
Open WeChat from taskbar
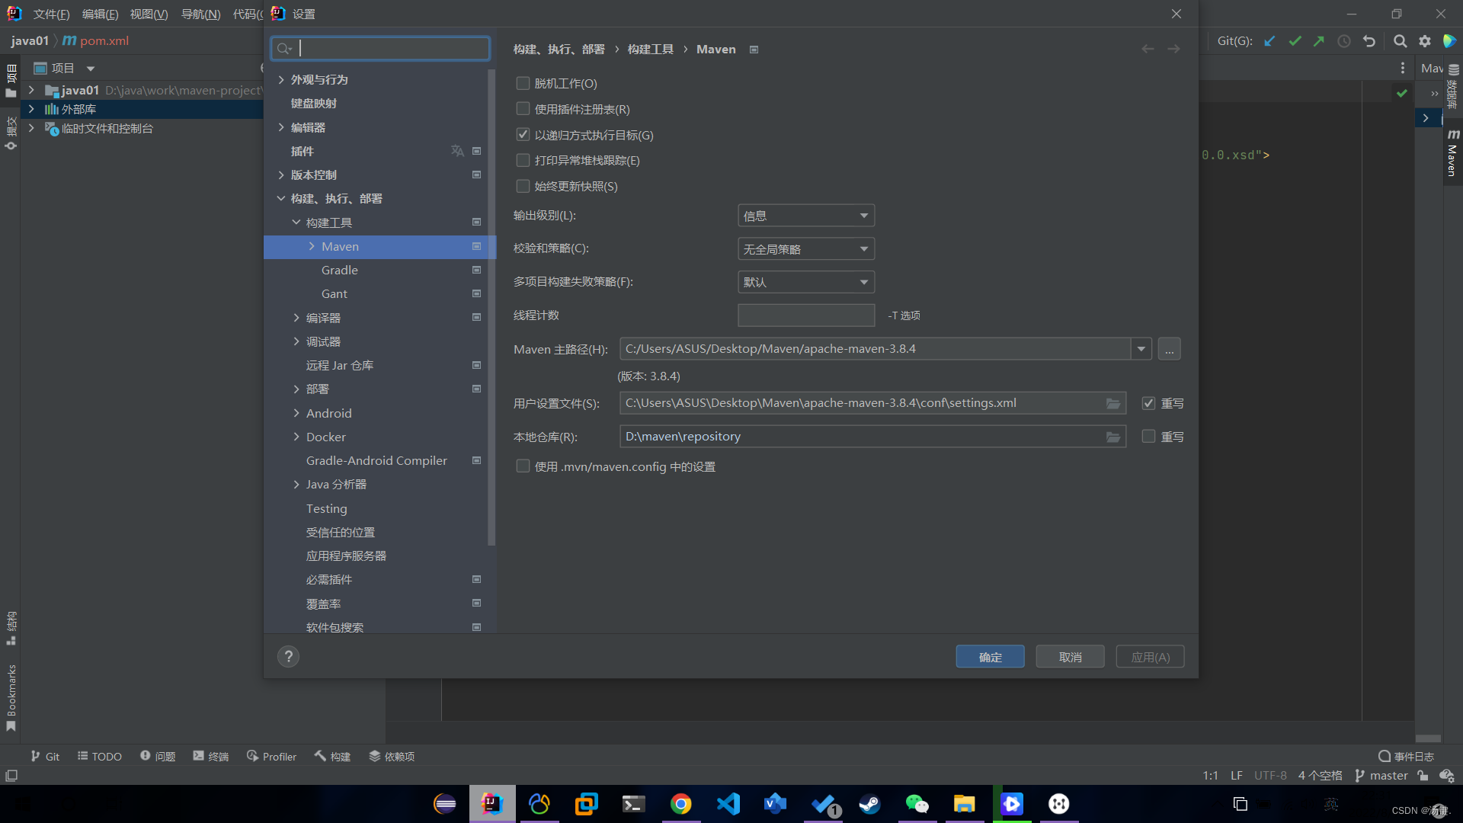point(917,804)
